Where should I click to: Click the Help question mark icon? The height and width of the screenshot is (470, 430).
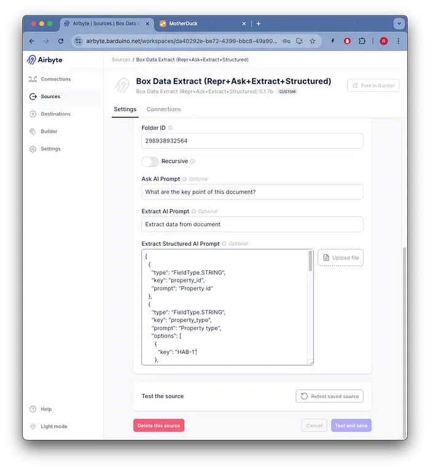(x=33, y=409)
